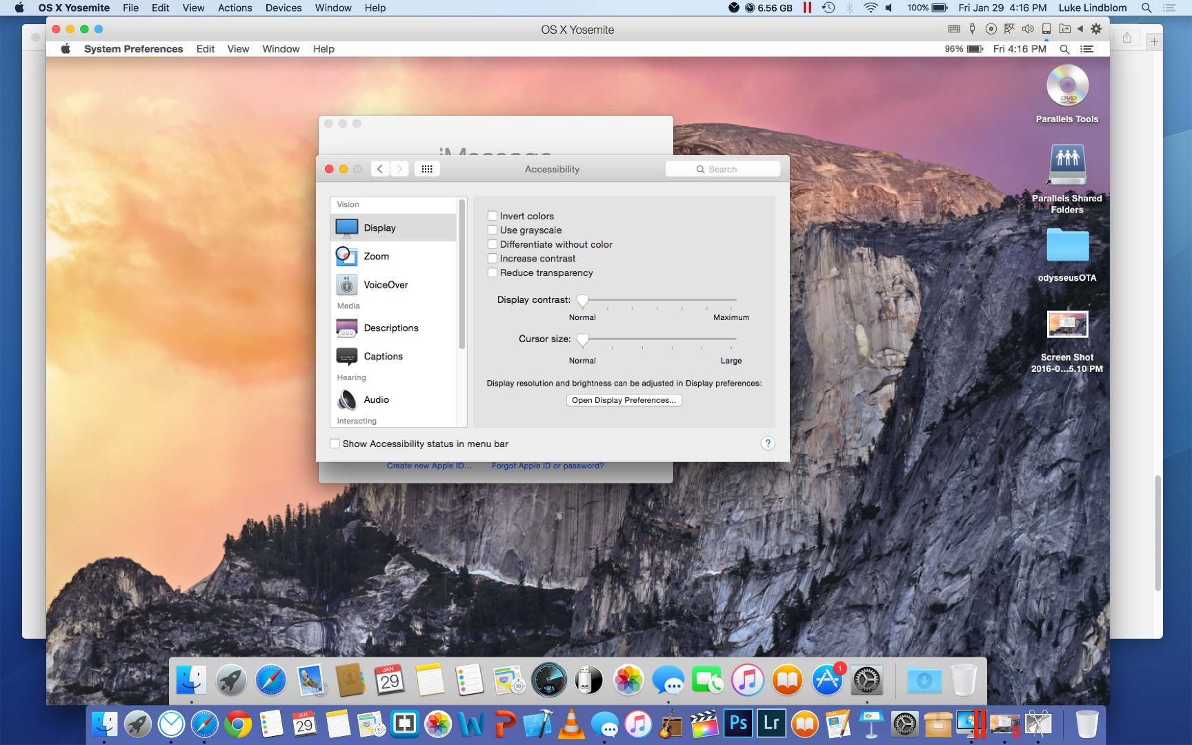Select Audio under Hearing
The image size is (1192, 745).
click(393, 399)
